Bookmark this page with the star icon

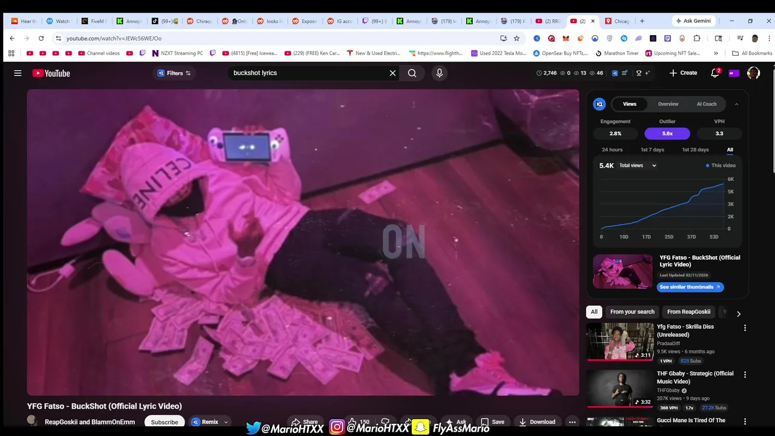tap(516, 38)
